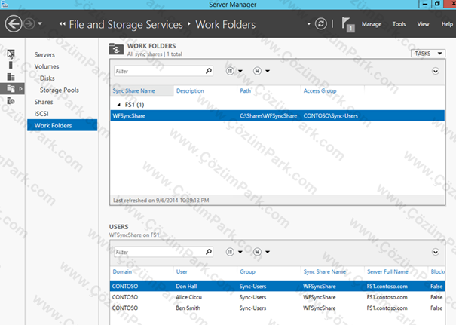456x325 pixels.
Task: Collapse the FS1 (1) group
Action: [x=118, y=105]
